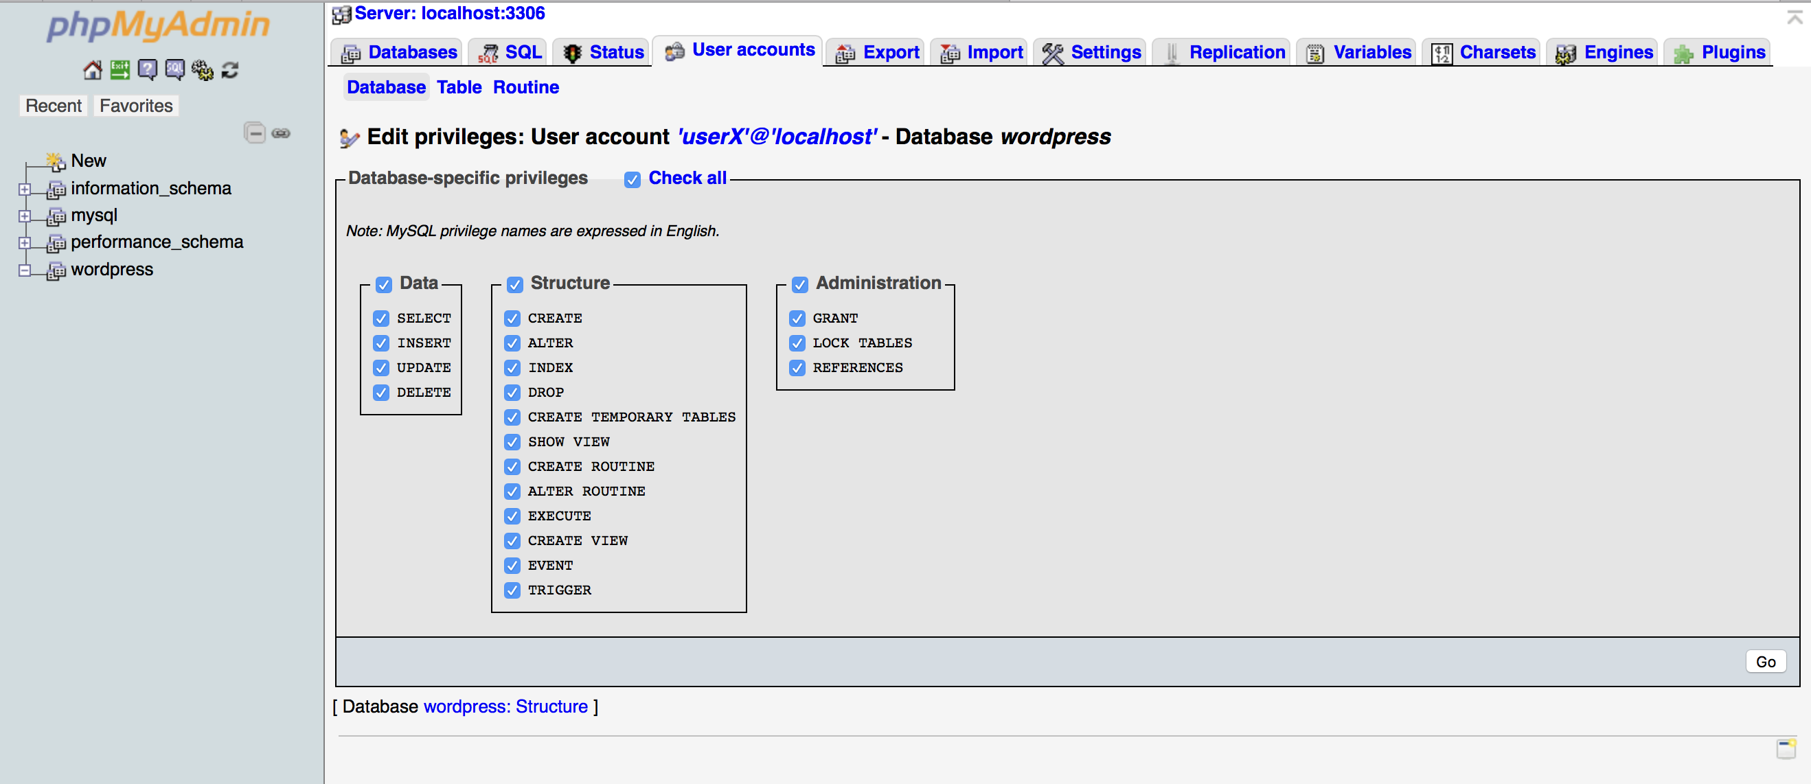
Task: Click the green Log out icon
Action: [x=119, y=69]
